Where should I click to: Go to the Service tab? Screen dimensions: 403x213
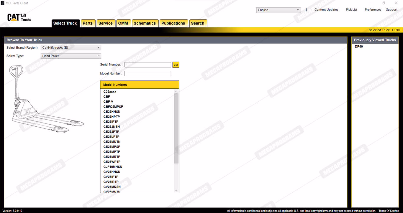[105, 23]
